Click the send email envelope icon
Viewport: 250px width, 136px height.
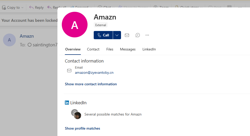coord(127,35)
